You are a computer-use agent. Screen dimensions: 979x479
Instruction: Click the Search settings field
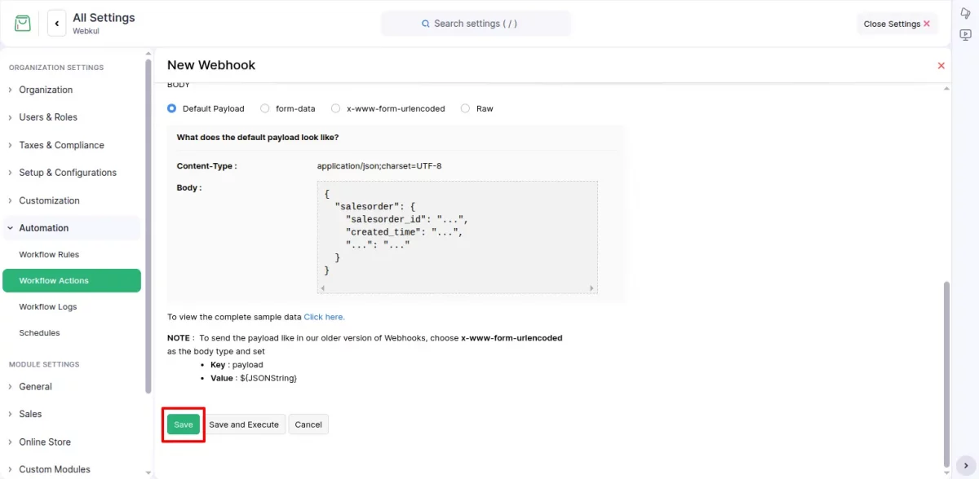476,24
